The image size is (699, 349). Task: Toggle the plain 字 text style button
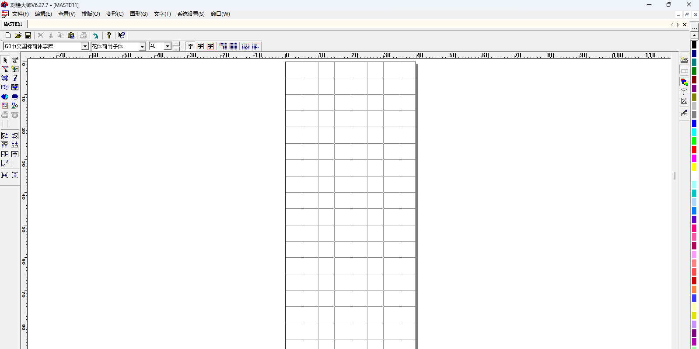tap(191, 46)
